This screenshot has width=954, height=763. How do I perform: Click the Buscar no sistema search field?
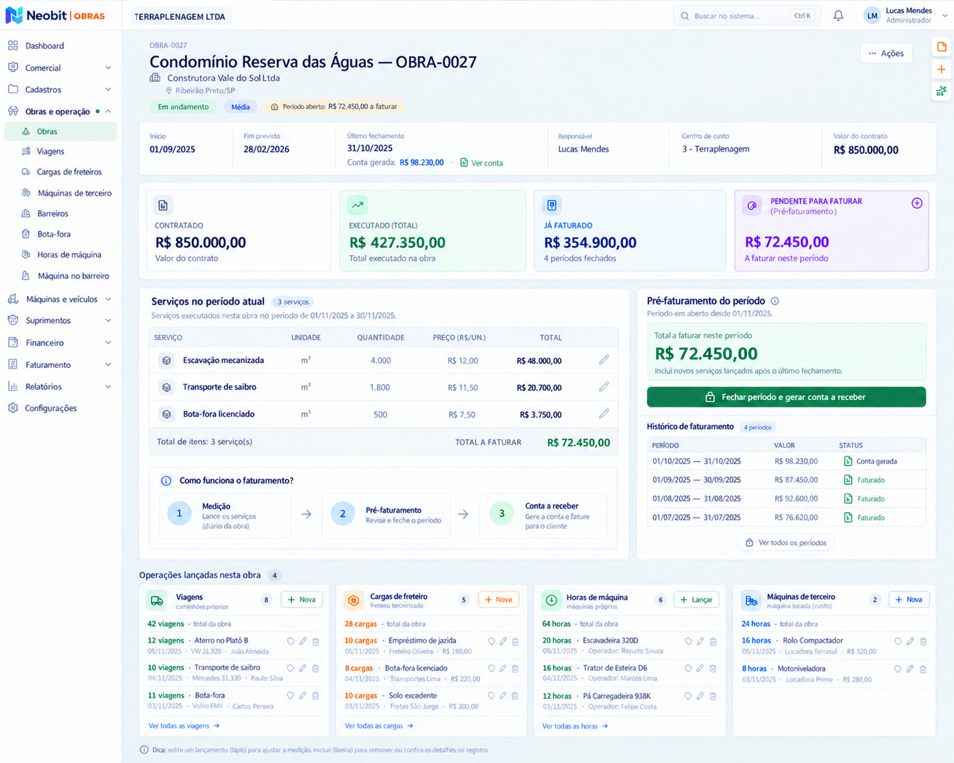click(x=746, y=16)
